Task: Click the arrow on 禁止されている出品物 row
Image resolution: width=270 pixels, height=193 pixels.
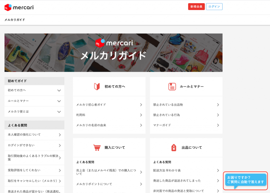Action: pos(218,105)
